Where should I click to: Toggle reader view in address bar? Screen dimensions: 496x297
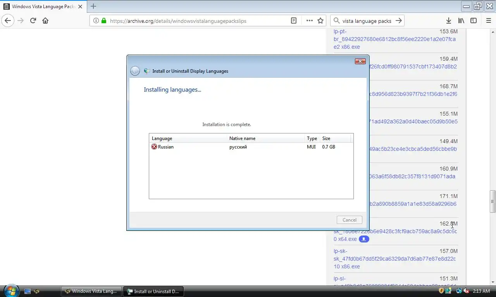[294, 21]
